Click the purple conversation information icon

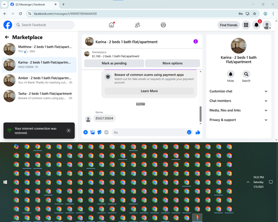(x=196, y=42)
